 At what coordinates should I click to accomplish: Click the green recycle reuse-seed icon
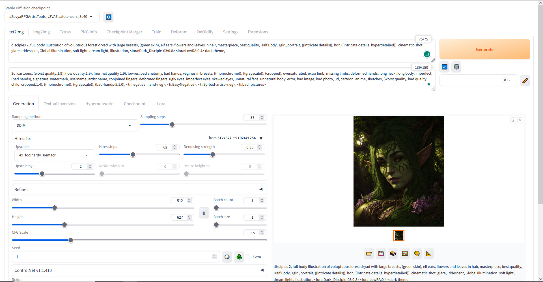(239, 257)
